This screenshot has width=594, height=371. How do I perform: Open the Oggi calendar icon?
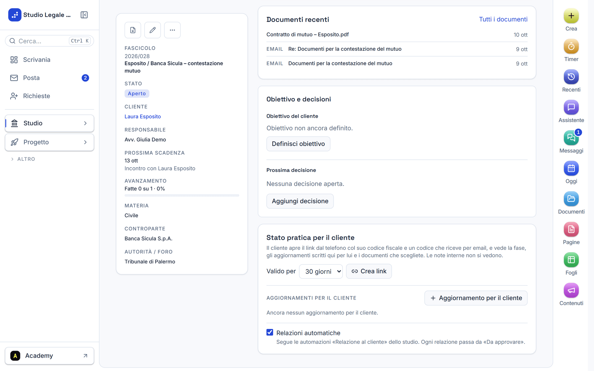click(x=571, y=168)
